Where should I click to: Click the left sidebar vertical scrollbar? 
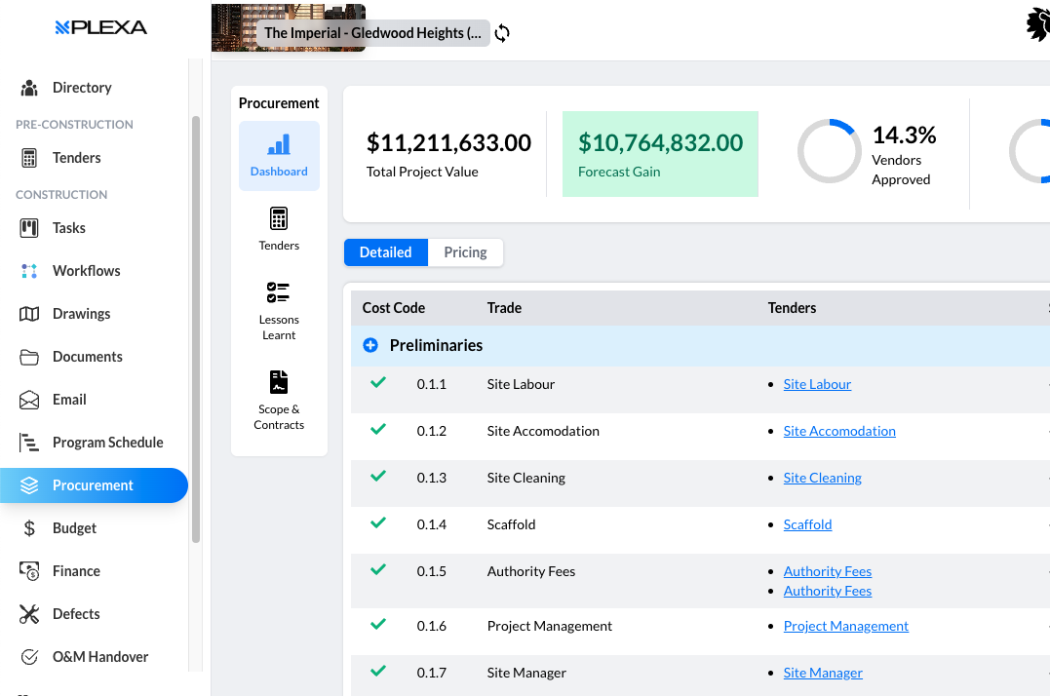click(196, 331)
